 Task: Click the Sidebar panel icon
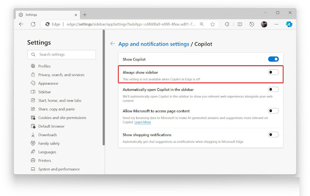click(33, 91)
